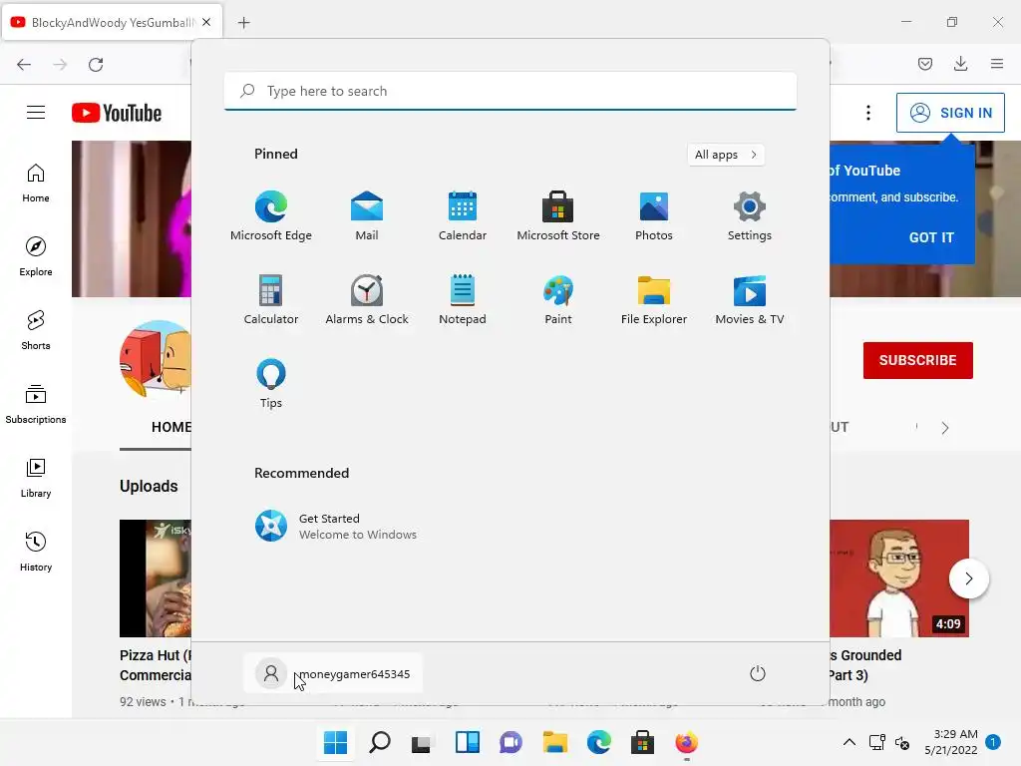
Task: Open Microsoft Edge from pinned apps
Action: pos(271,216)
